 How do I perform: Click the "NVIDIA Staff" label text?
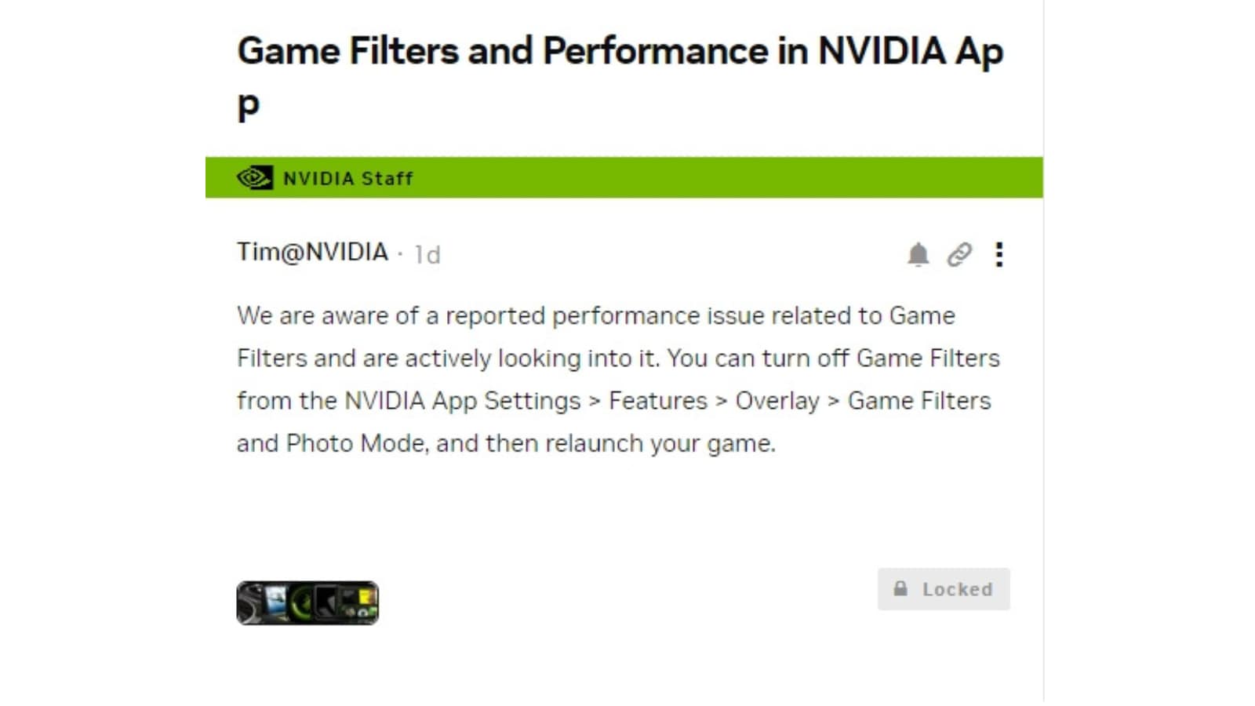347,179
